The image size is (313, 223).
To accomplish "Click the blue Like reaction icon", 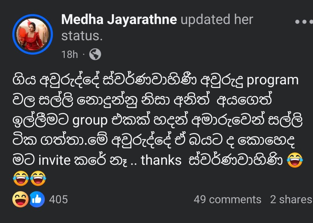I will point(37,199).
